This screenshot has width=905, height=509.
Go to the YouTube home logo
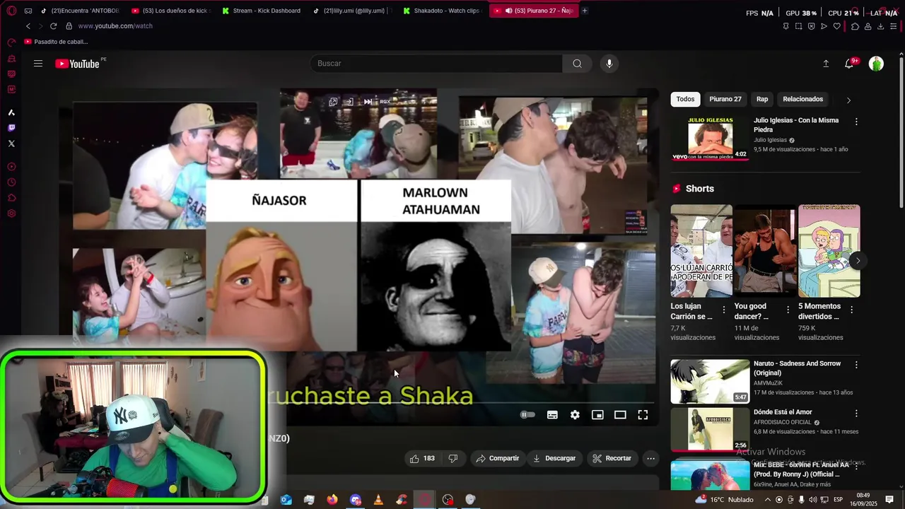pyautogui.click(x=78, y=64)
